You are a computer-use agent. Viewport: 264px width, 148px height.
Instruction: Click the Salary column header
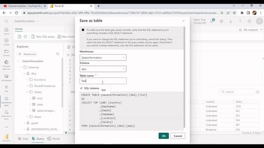pos(239,102)
